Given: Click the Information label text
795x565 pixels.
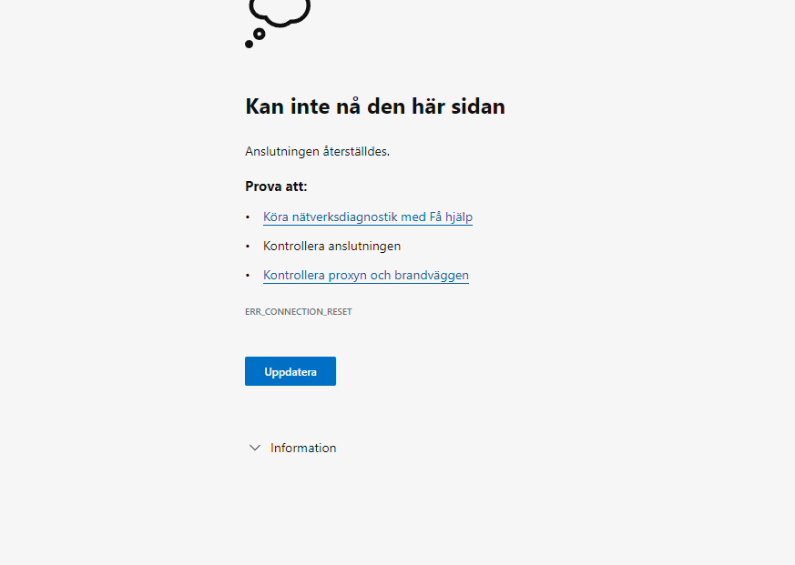Looking at the screenshot, I should tap(303, 448).
